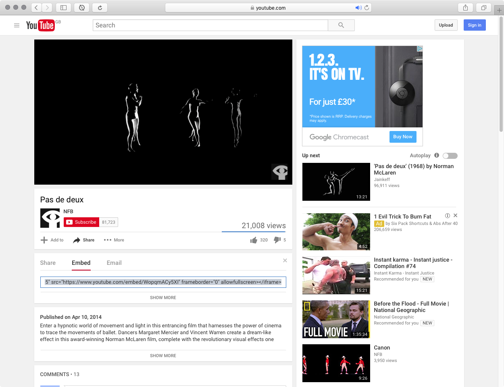This screenshot has width=504, height=387.
Task: Select the Embed tab
Action: pyautogui.click(x=81, y=263)
